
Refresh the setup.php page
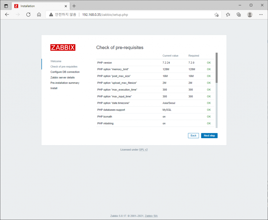click(28, 15)
